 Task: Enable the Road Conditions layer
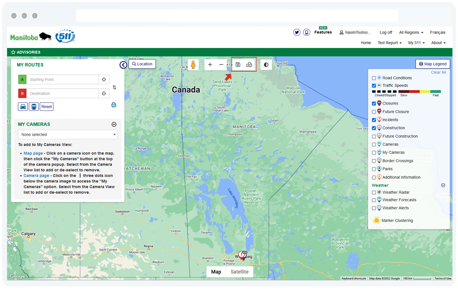click(374, 78)
